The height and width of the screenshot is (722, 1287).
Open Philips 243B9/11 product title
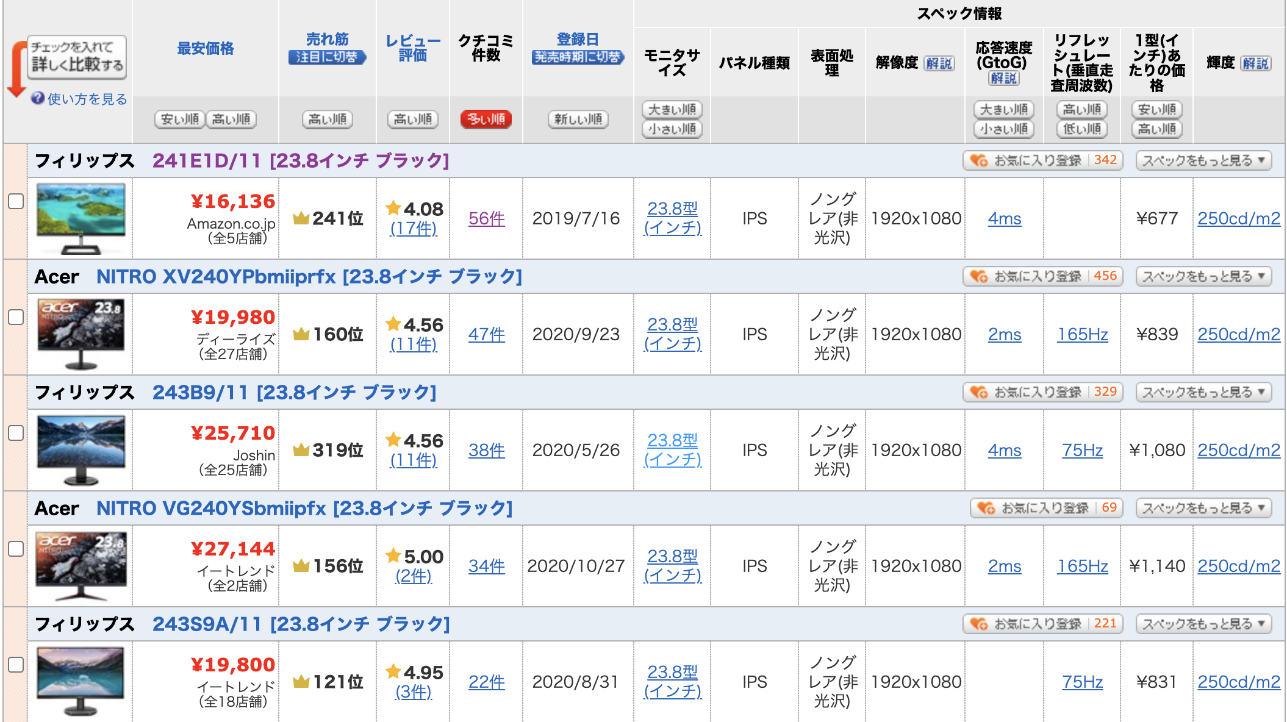[295, 392]
